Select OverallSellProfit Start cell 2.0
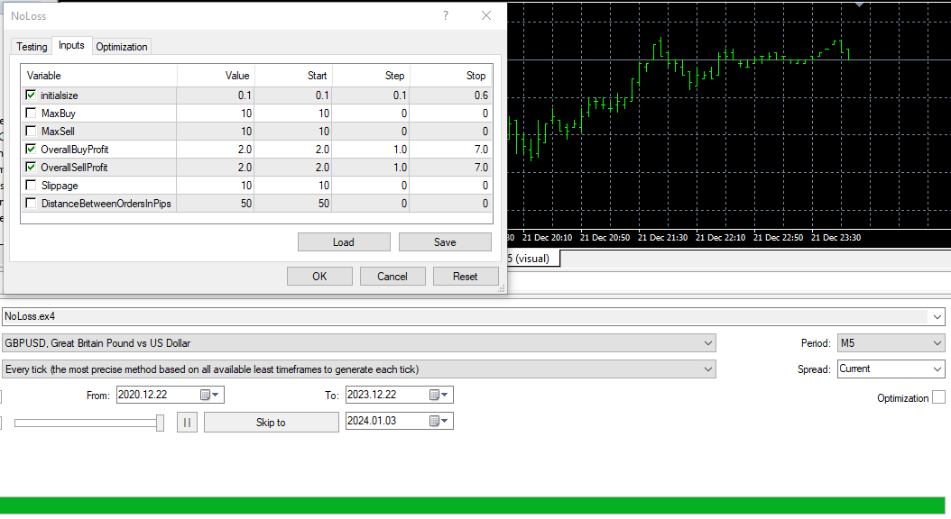The image size is (951, 519). tap(293, 168)
